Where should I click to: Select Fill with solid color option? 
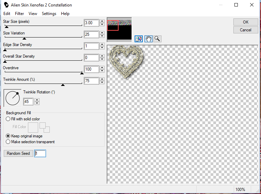click(x=8, y=119)
